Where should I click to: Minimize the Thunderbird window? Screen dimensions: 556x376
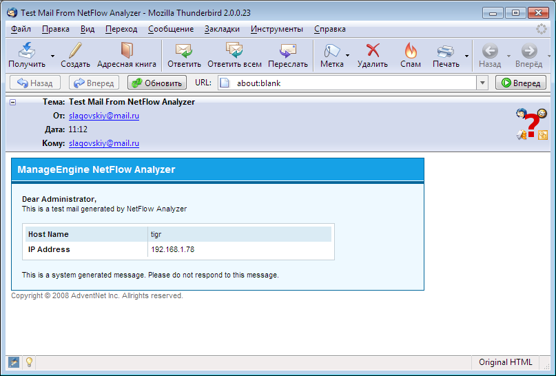(x=493, y=13)
